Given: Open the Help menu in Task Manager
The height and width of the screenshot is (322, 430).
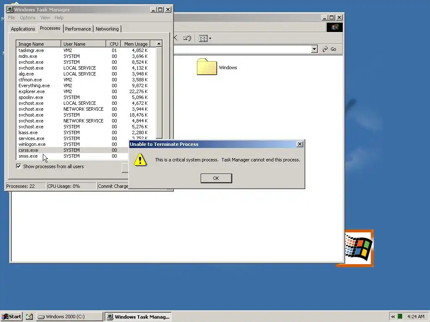Looking at the screenshot, I should click(x=59, y=18).
